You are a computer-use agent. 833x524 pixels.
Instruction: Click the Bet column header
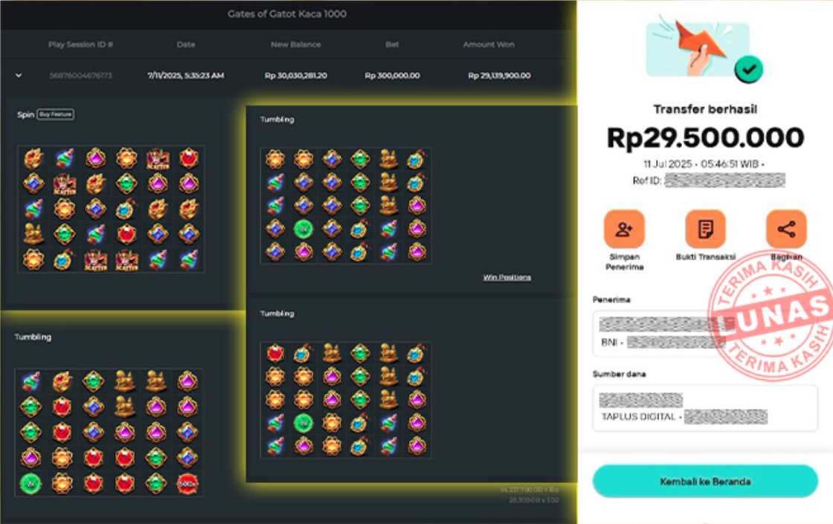392,45
